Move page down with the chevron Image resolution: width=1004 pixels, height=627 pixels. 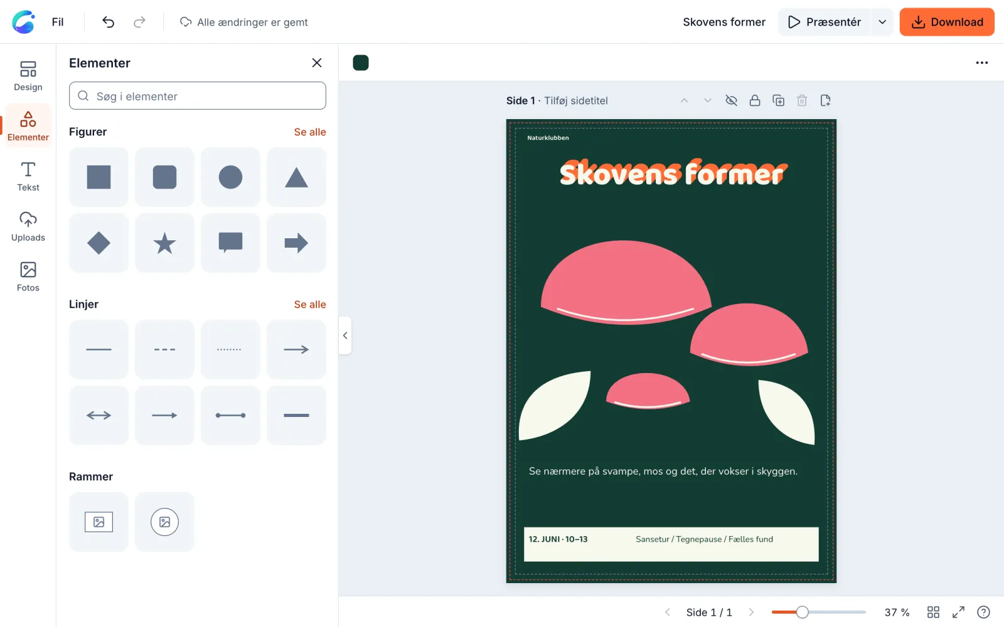point(708,100)
